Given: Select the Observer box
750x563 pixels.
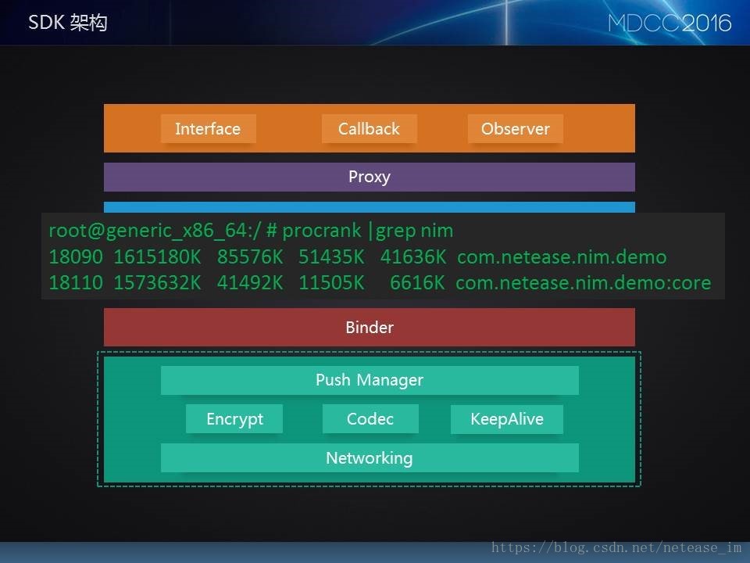Looking at the screenshot, I should [515, 128].
